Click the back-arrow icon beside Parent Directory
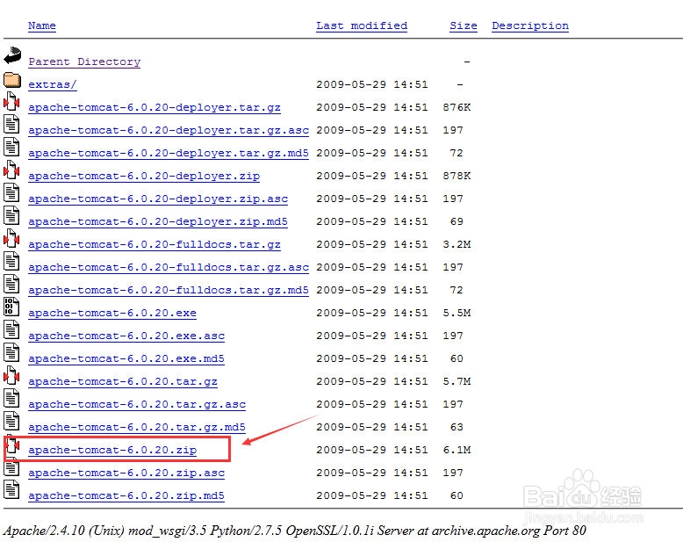This screenshot has width=683, height=542. tap(12, 56)
